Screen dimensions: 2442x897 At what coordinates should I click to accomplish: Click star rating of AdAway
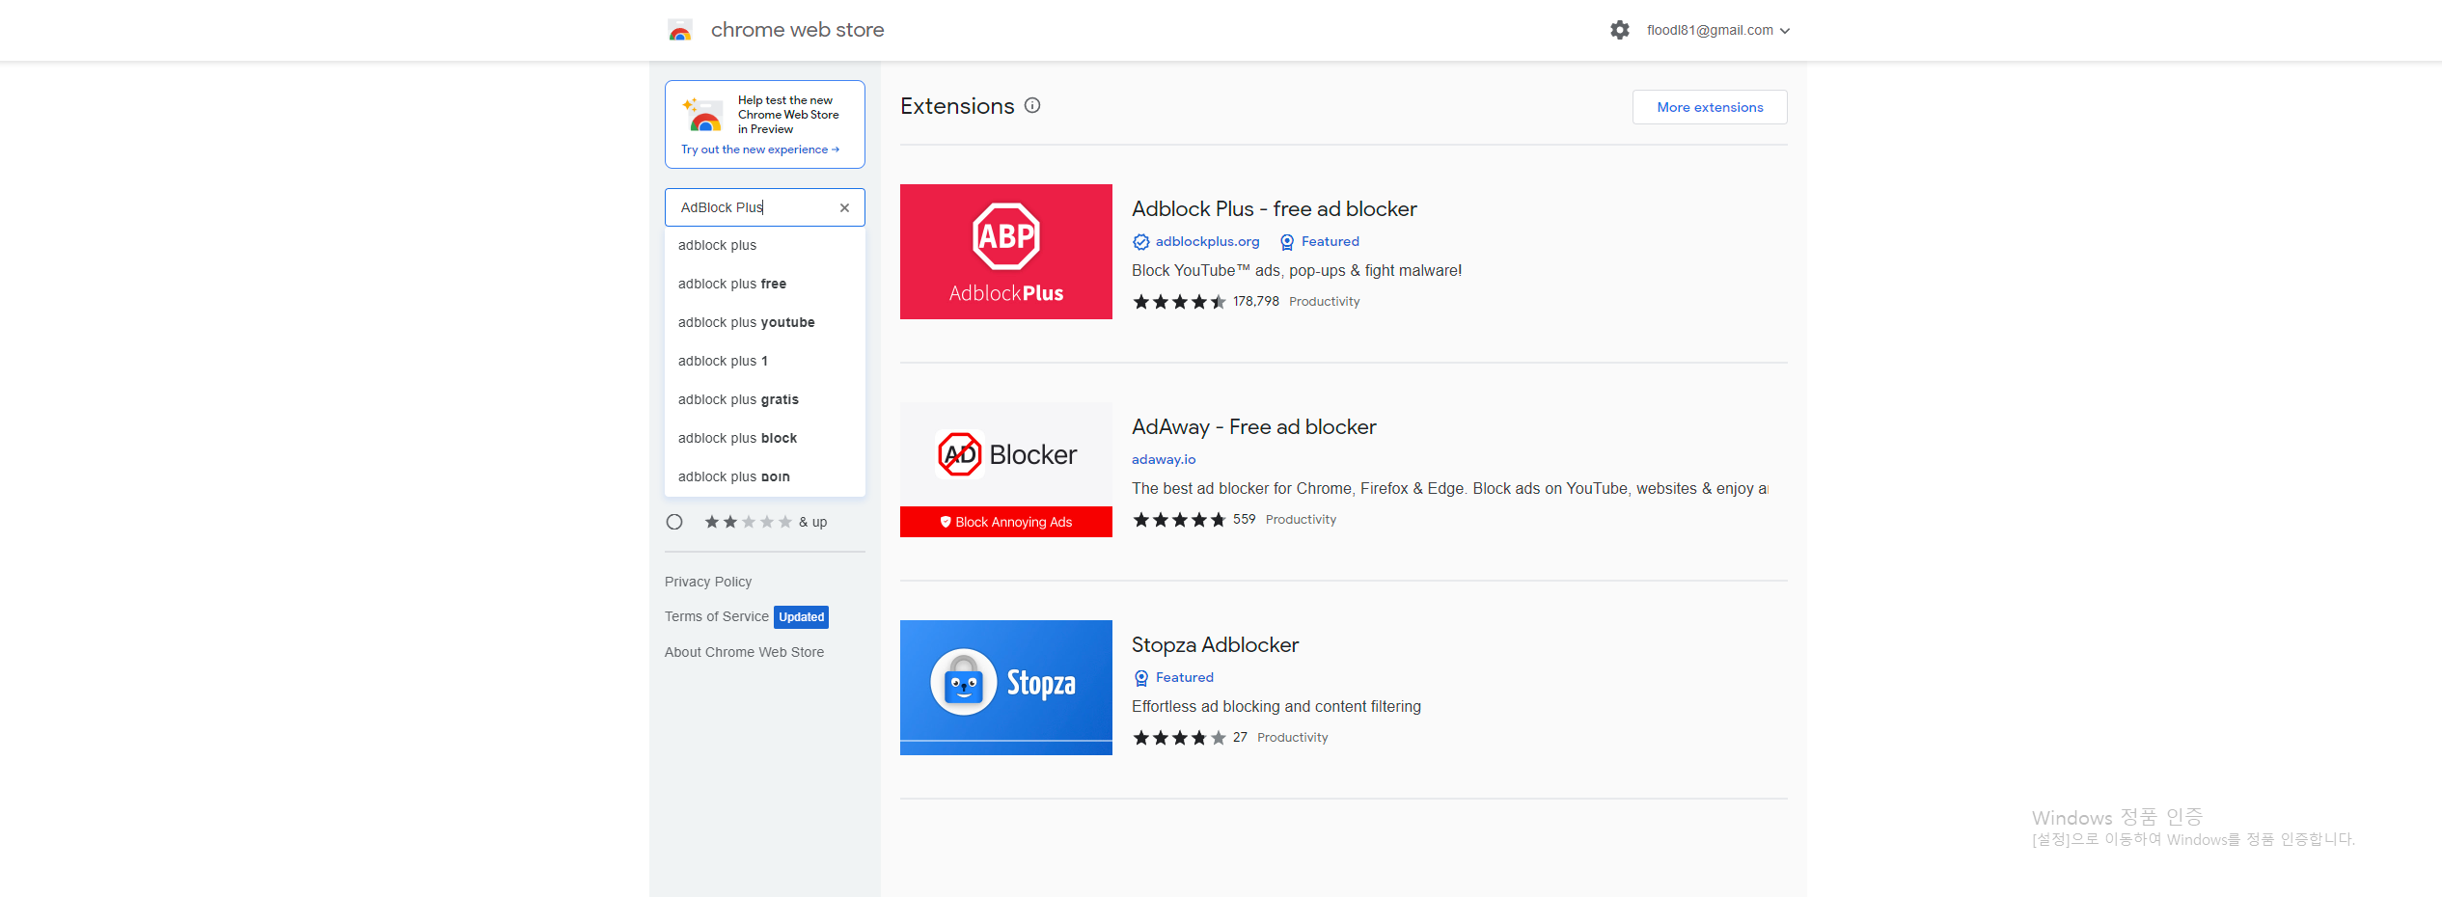(1179, 520)
